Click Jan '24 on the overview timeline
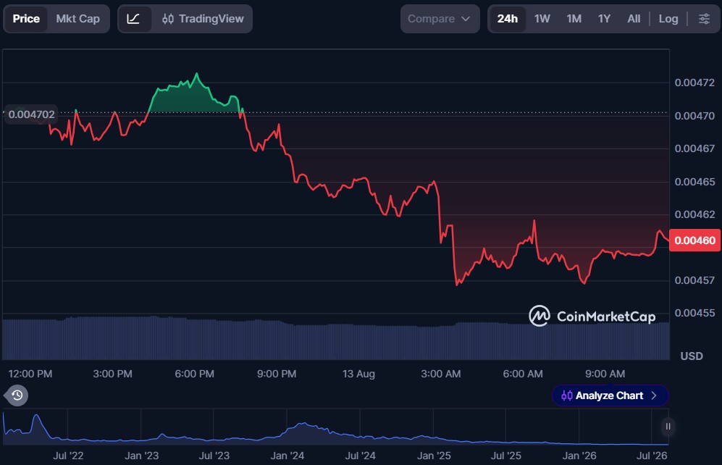This screenshot has width=722, height=465. click(287, 456)
